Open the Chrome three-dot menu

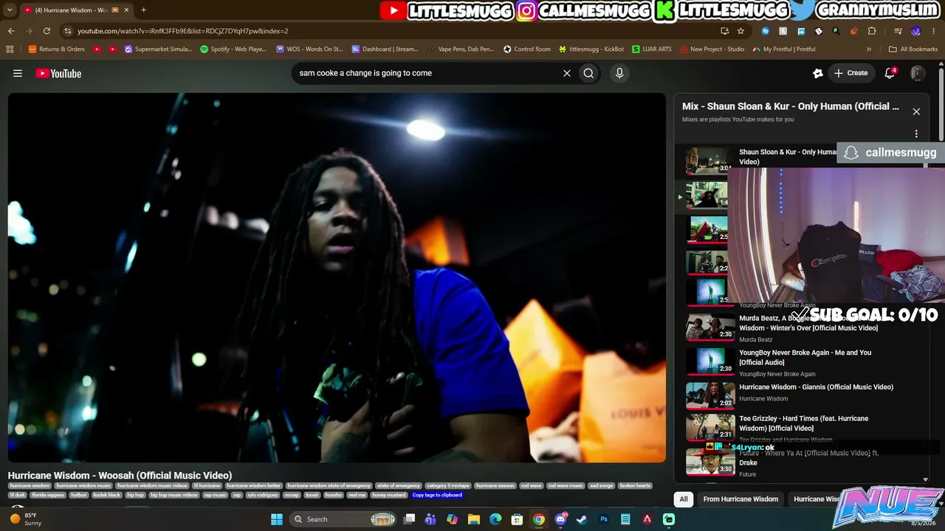coord(934,31)
